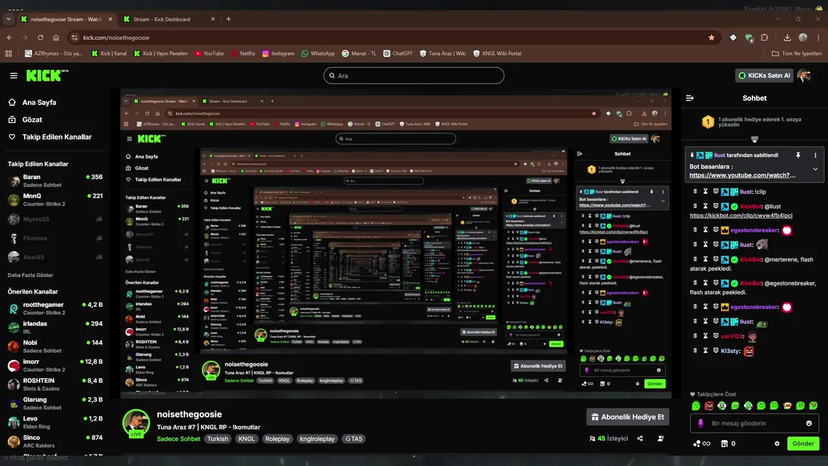Screen dimensions: 828x466
Task: Collapse the Sohbet chat panel icon
Action: 690,98
